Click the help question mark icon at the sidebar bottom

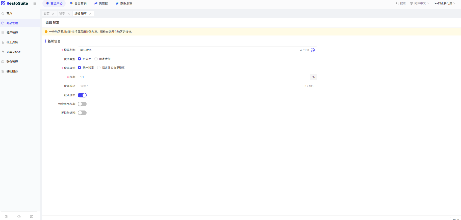[19, 216]
